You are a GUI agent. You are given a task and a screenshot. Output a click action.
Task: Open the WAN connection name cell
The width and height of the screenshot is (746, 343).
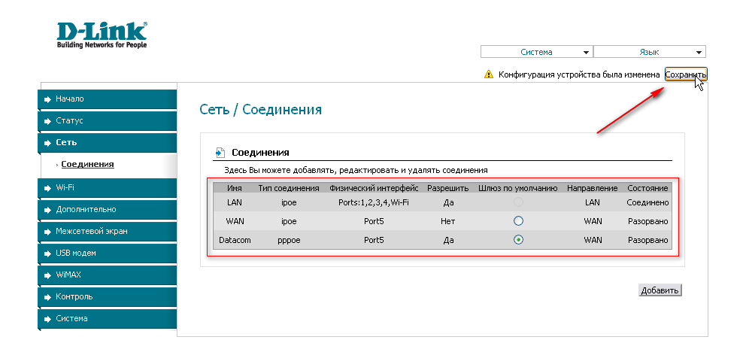pyautogui.click(x=235, y=221)
